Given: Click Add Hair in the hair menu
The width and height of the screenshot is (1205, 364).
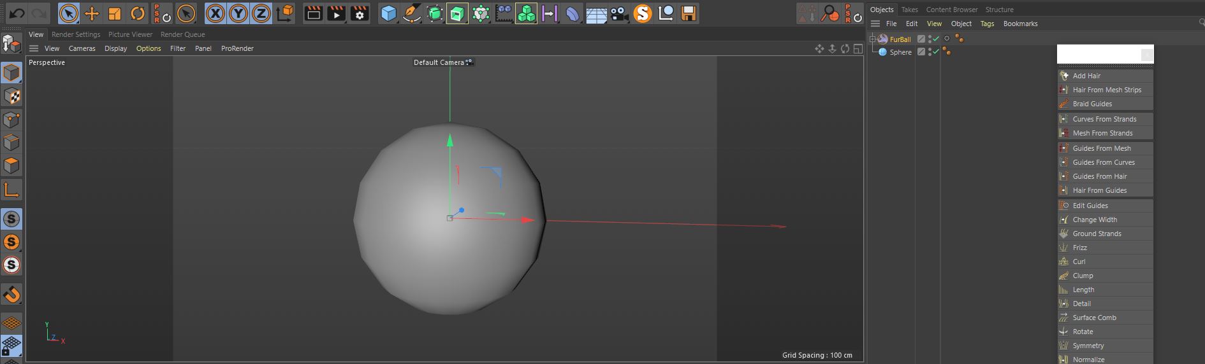Looking at the screenshot, I should pyautogui.click(x=1086, y=76).
